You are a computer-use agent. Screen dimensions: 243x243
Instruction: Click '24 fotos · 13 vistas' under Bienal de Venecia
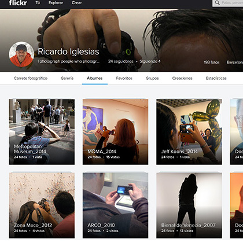[177, 231]
